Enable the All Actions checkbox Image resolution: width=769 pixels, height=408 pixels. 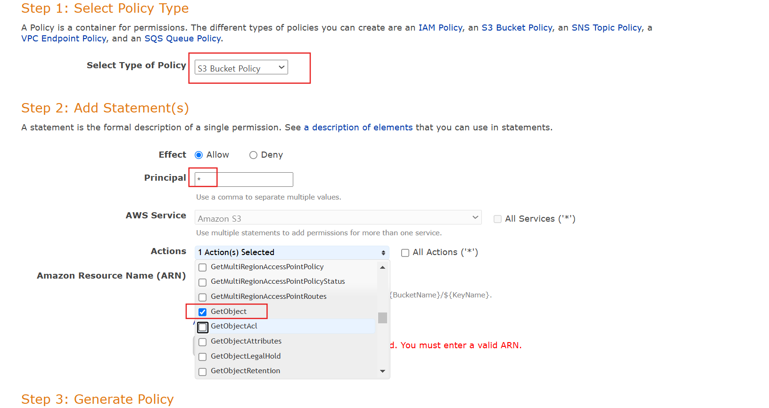click(405, 253)
